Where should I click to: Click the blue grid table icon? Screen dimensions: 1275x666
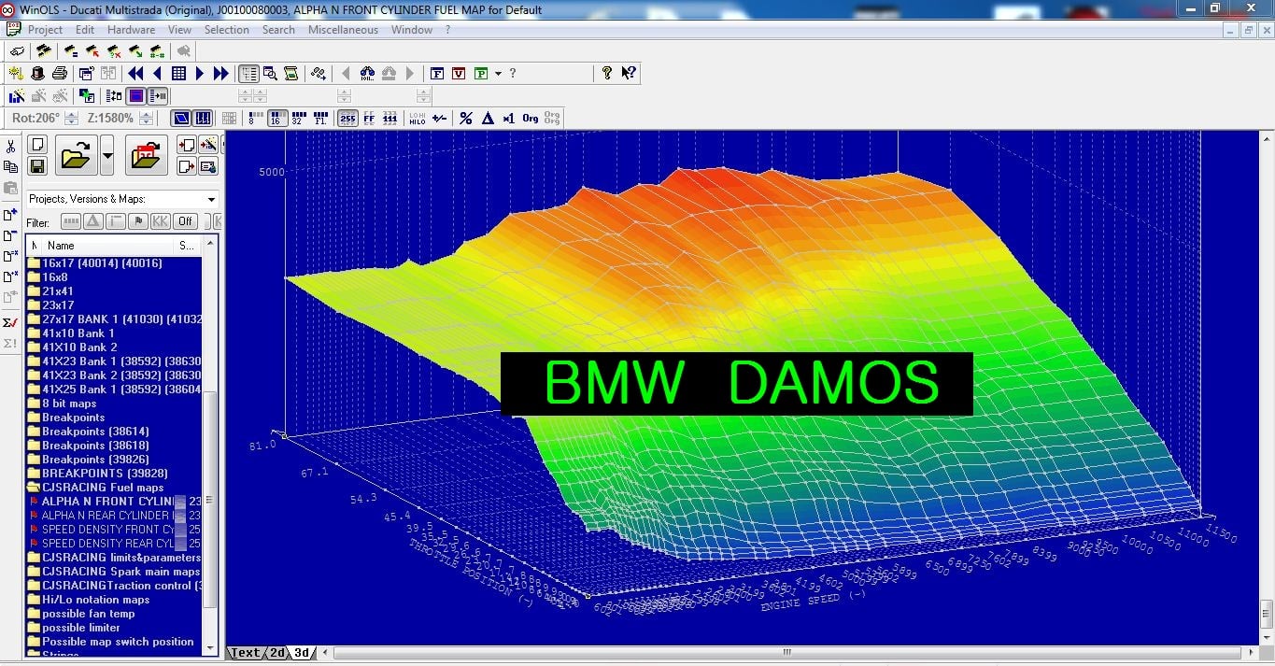178,73
